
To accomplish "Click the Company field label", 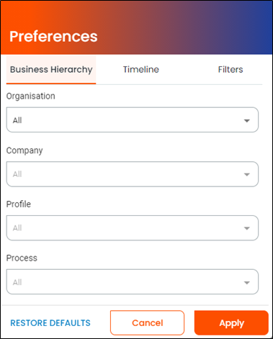I will click(24, 150).
